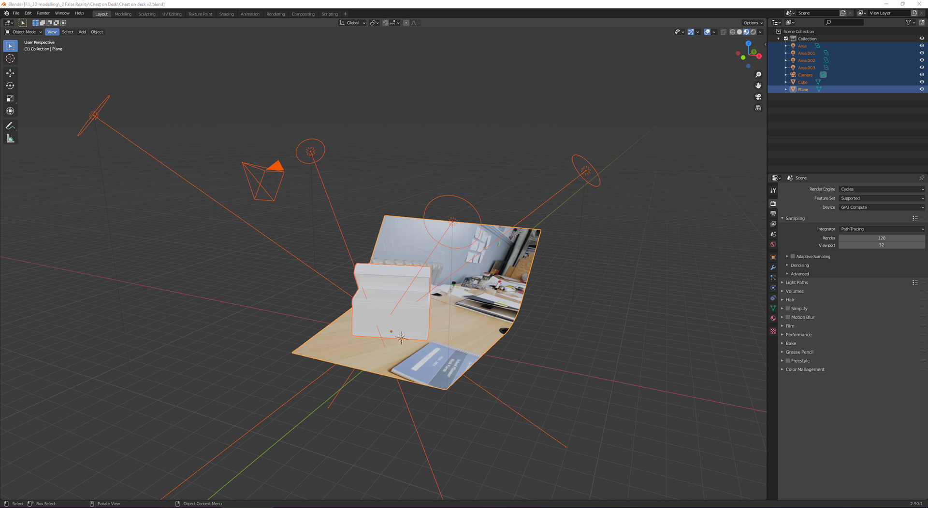Screen dimensions: 928x508
Task: Click the Zoom viewport magnifier icon
Action: tap(758, 75)
